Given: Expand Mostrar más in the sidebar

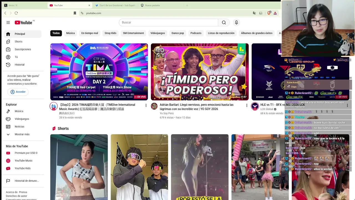Looking at the screenshot, I should click(x=22, y=134).
